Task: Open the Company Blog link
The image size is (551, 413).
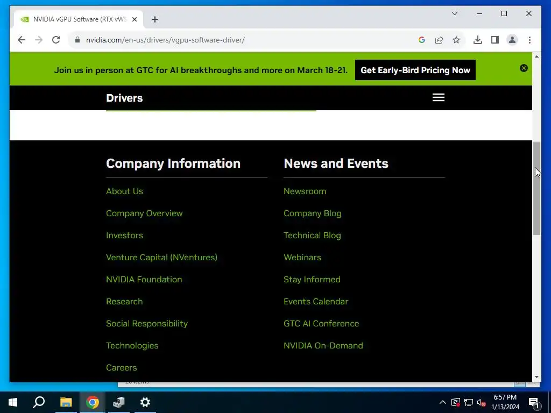Action: (313, 213)
